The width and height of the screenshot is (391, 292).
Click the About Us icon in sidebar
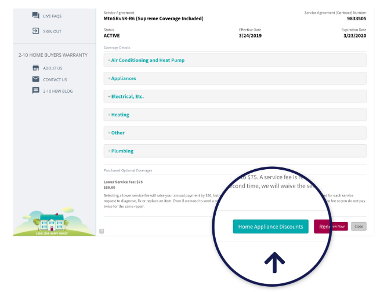(x=36, y=68)
